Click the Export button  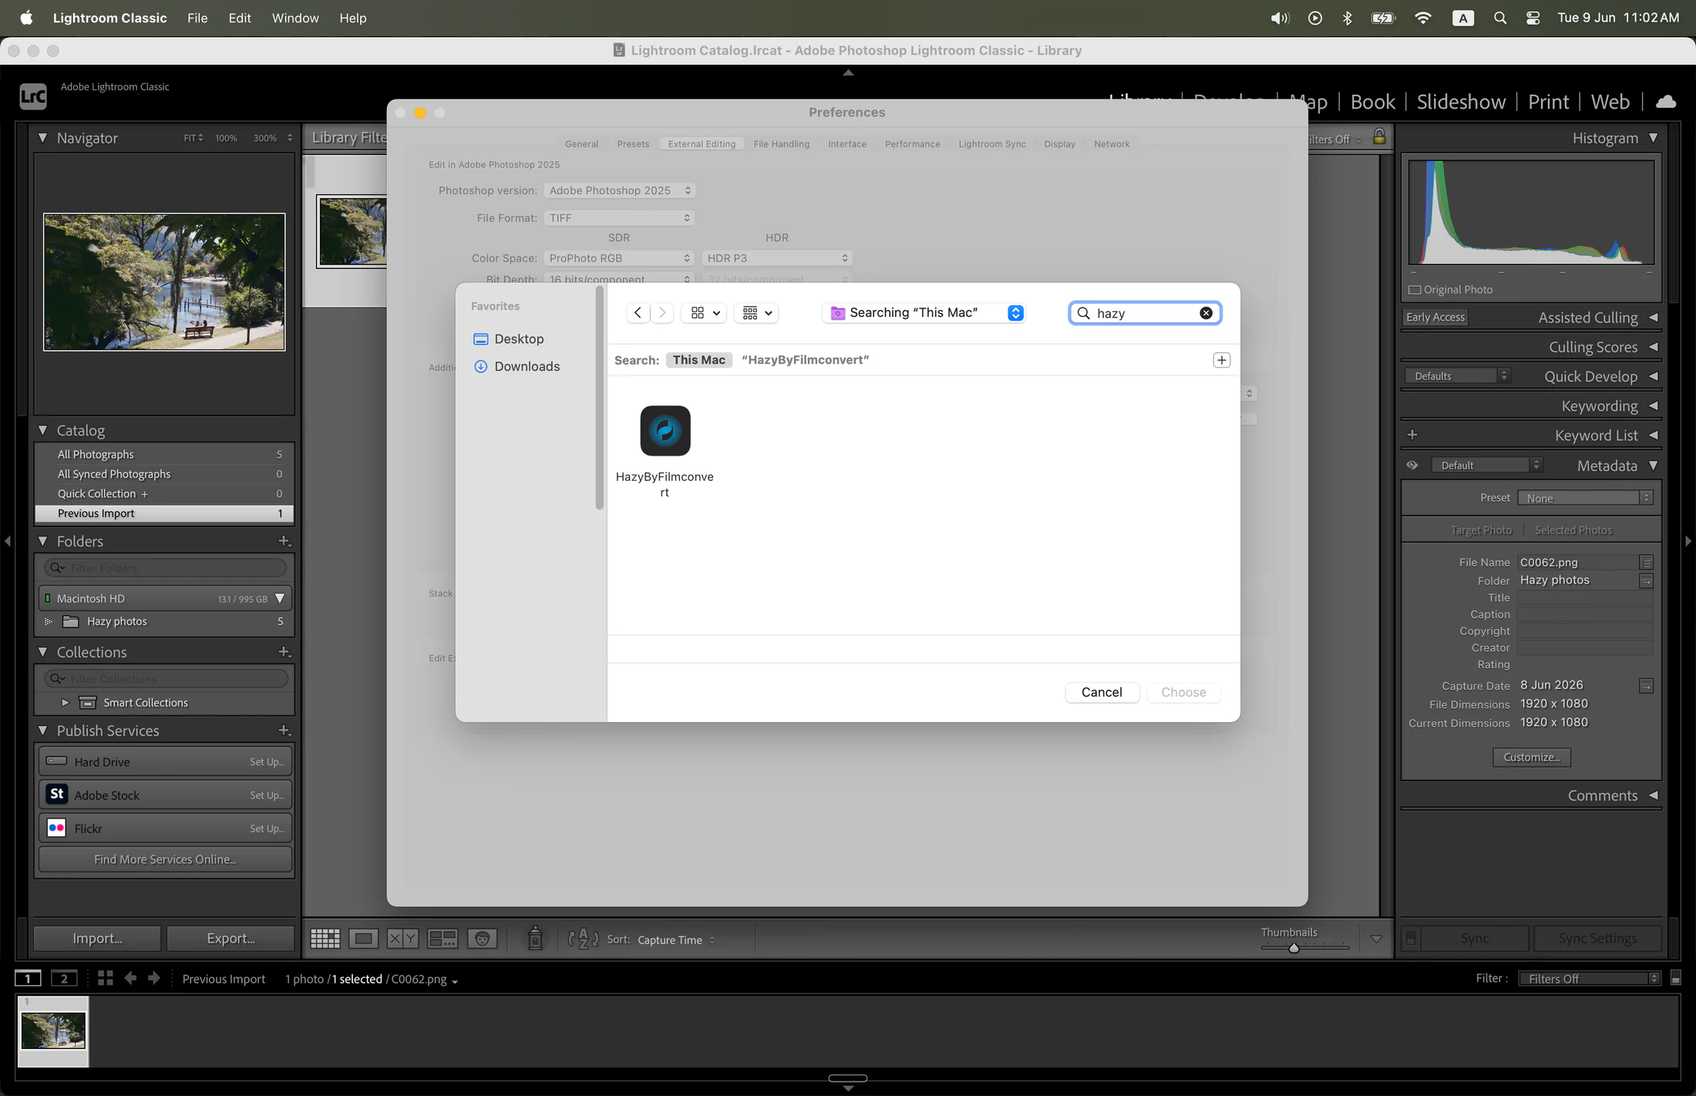click(x=231, y=938)
